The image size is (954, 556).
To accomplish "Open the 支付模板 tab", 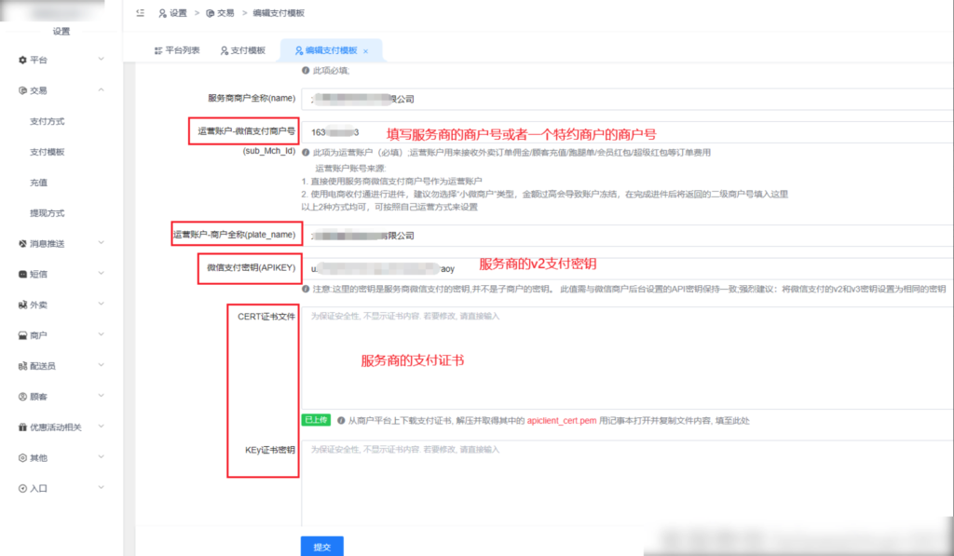I will point(243,51).
